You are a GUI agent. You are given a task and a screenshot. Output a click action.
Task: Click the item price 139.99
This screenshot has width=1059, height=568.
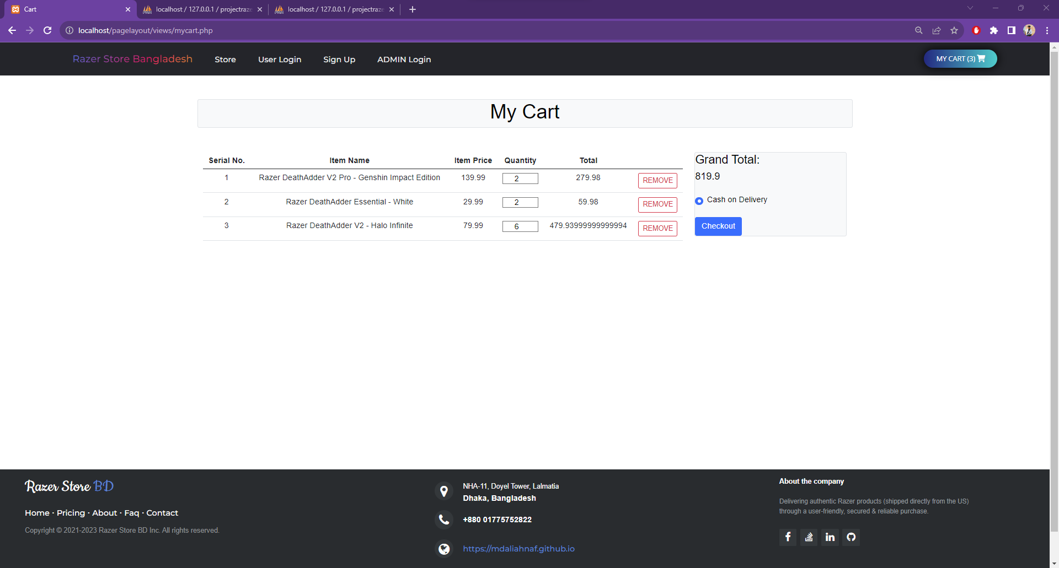[473, 177]
